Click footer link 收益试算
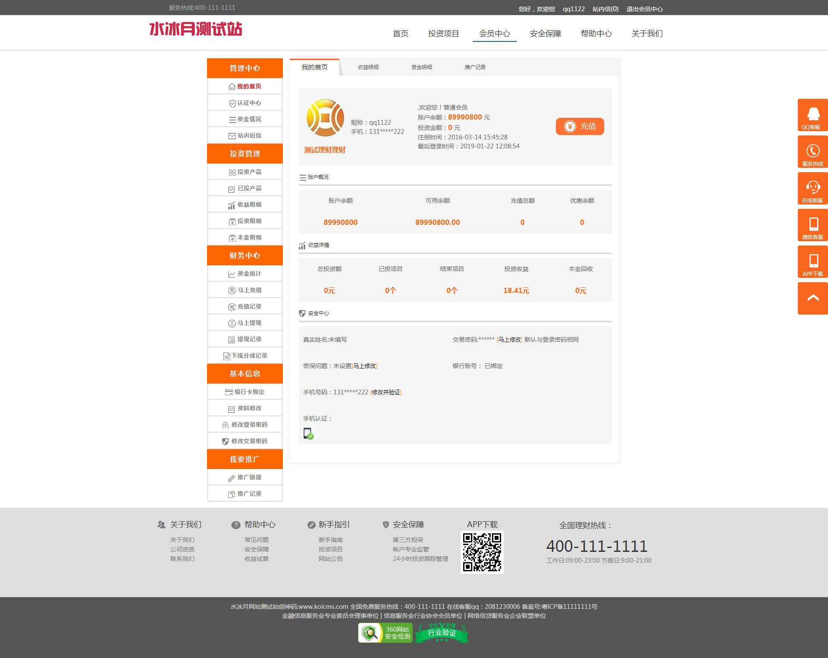 257,559
